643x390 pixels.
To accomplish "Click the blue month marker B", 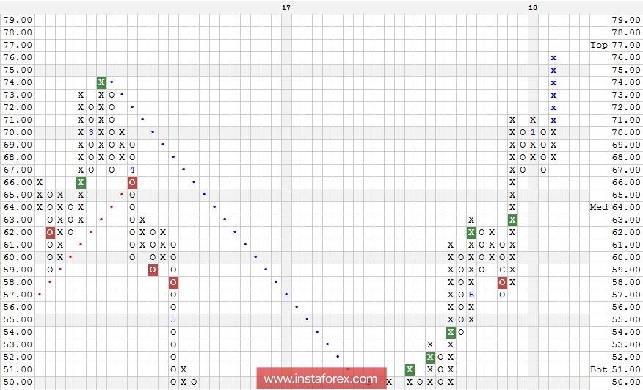I will (x=471, y=295).
